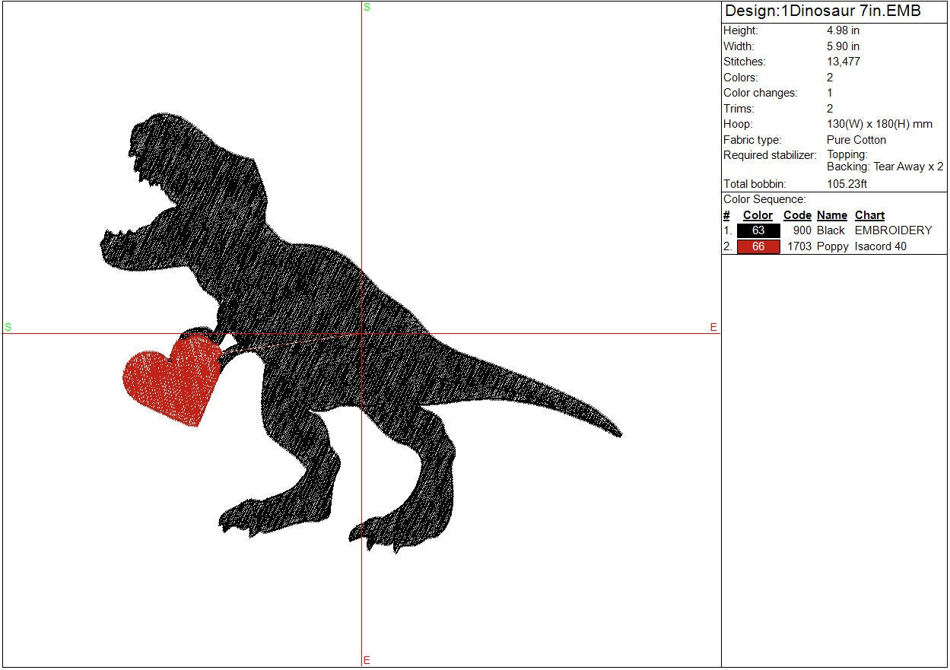The width and height of the screenshot is (950, 670).
Task: Select the Name column header
Action: (x=831, y=215)
